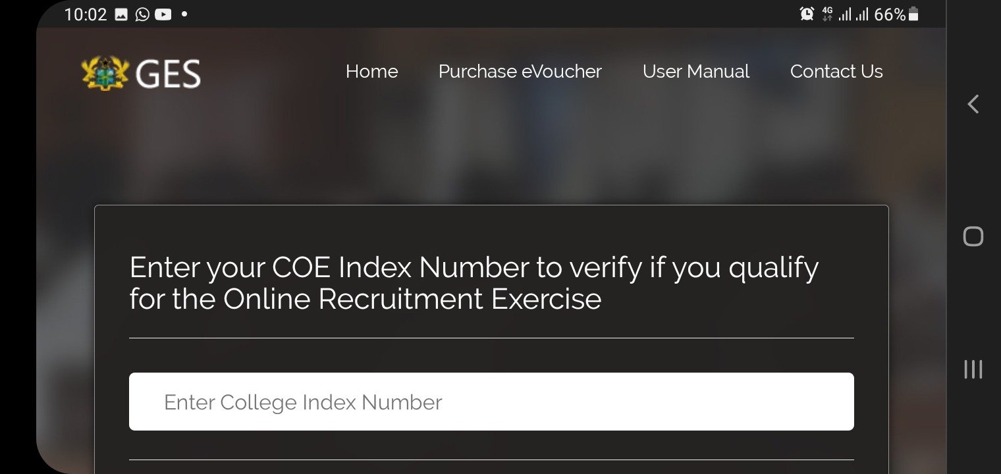Open the User Manual link
This screenshot has height=474, width=1001.
coord(695,71)
